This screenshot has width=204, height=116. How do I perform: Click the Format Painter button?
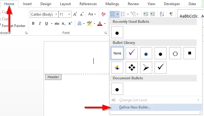(13, 26)
